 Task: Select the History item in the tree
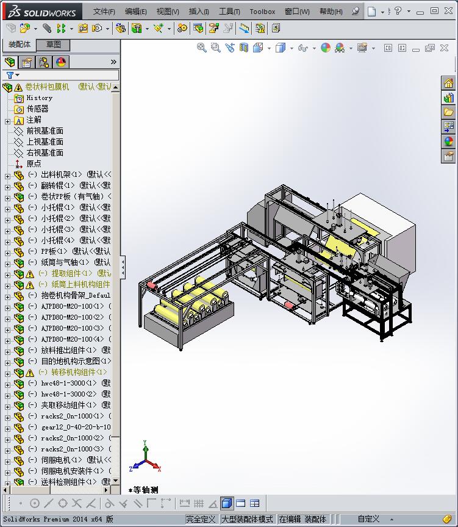tap(39, 98)
